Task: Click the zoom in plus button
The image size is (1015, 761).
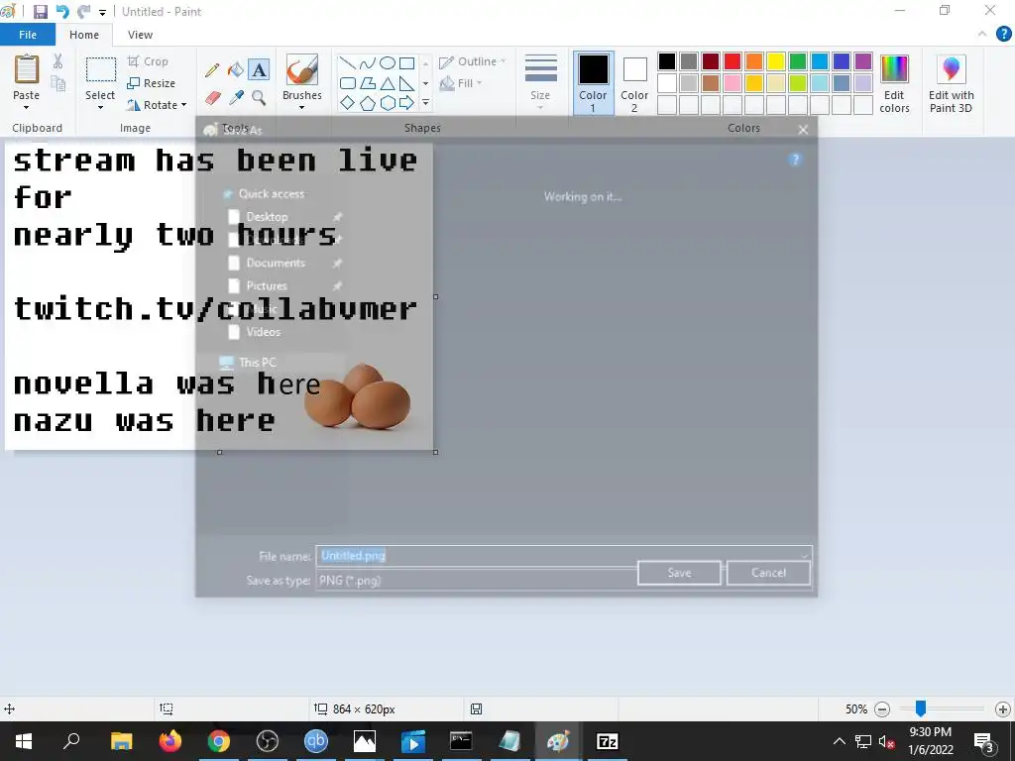Action: (1003, 709)
